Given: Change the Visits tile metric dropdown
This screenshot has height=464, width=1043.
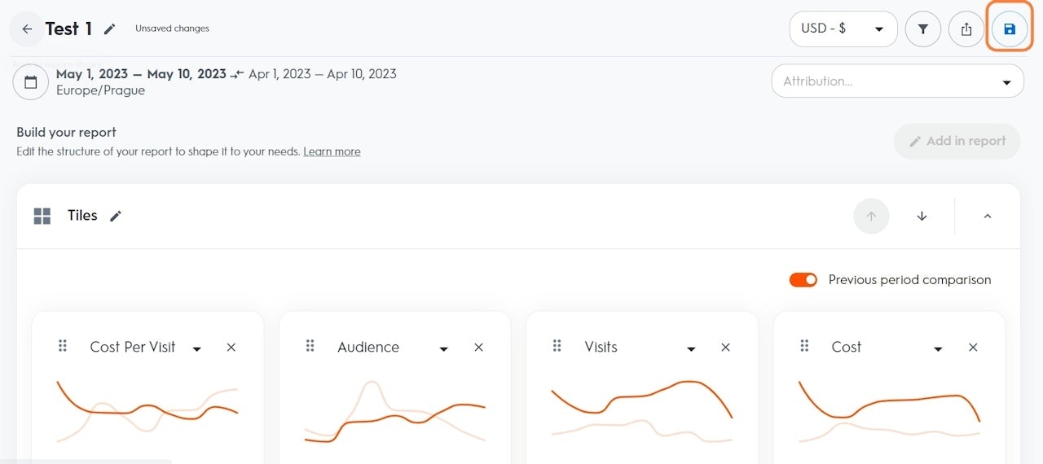Looking at the screenshot, I should tap(691, 348).
